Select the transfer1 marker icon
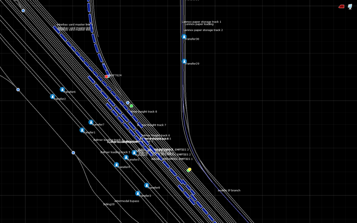The image size is (357, 223). (x=82, y=130)
